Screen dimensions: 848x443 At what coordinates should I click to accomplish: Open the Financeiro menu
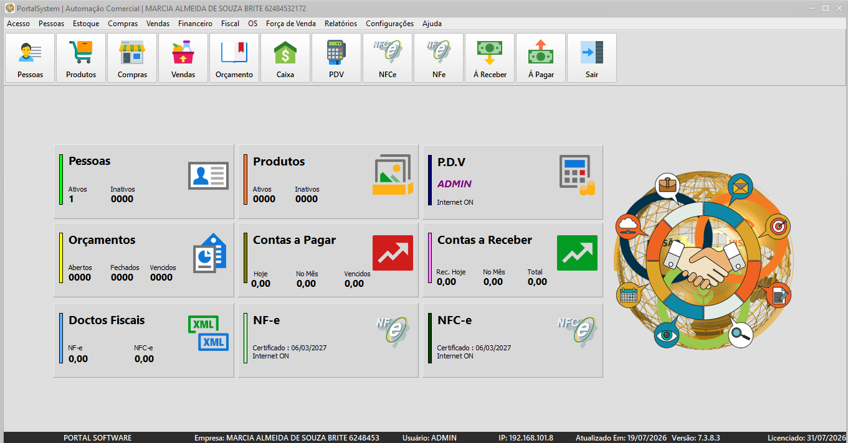(x=195, y=24)
